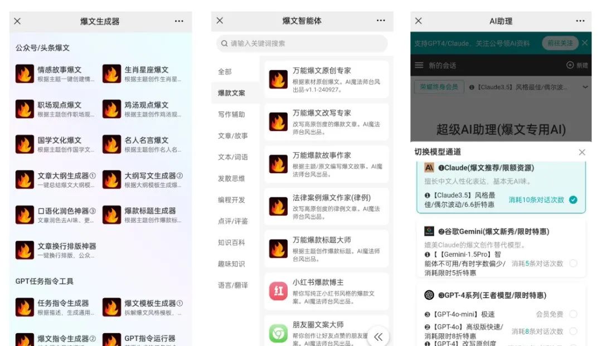Switch to 文章/故事 category

[x=233, y=136]
